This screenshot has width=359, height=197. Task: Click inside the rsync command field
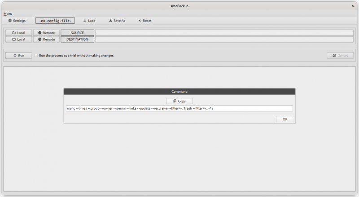coord(179,108)
